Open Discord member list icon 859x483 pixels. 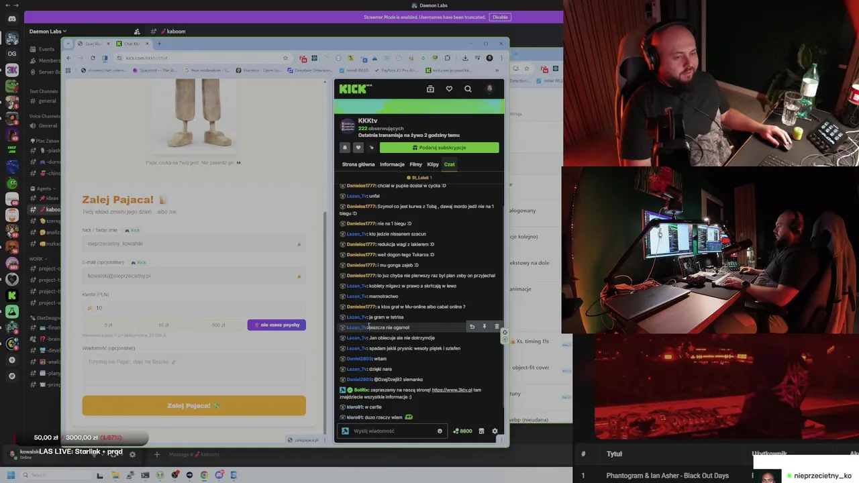coord(137,32)
